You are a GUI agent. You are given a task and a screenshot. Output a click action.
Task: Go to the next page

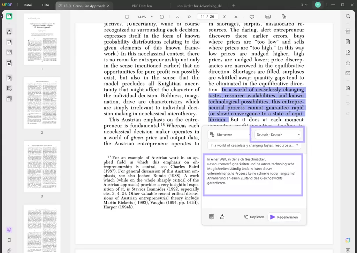(224, 17)
